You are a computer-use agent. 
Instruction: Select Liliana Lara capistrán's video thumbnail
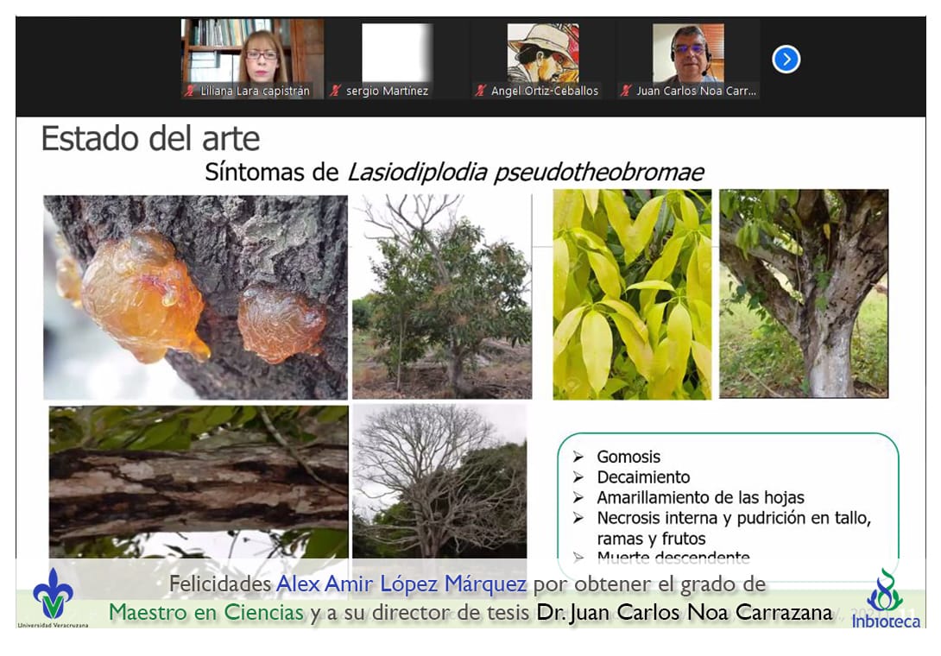coord(252,52)
